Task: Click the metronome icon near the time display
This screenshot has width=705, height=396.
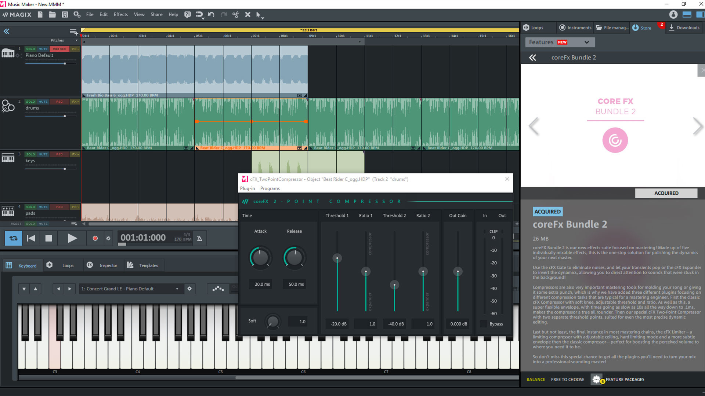Action: (199, 238)
